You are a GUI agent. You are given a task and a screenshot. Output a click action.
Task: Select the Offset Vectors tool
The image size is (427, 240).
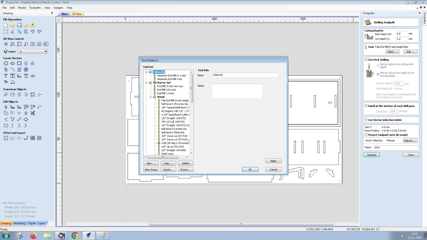[6, 138]
